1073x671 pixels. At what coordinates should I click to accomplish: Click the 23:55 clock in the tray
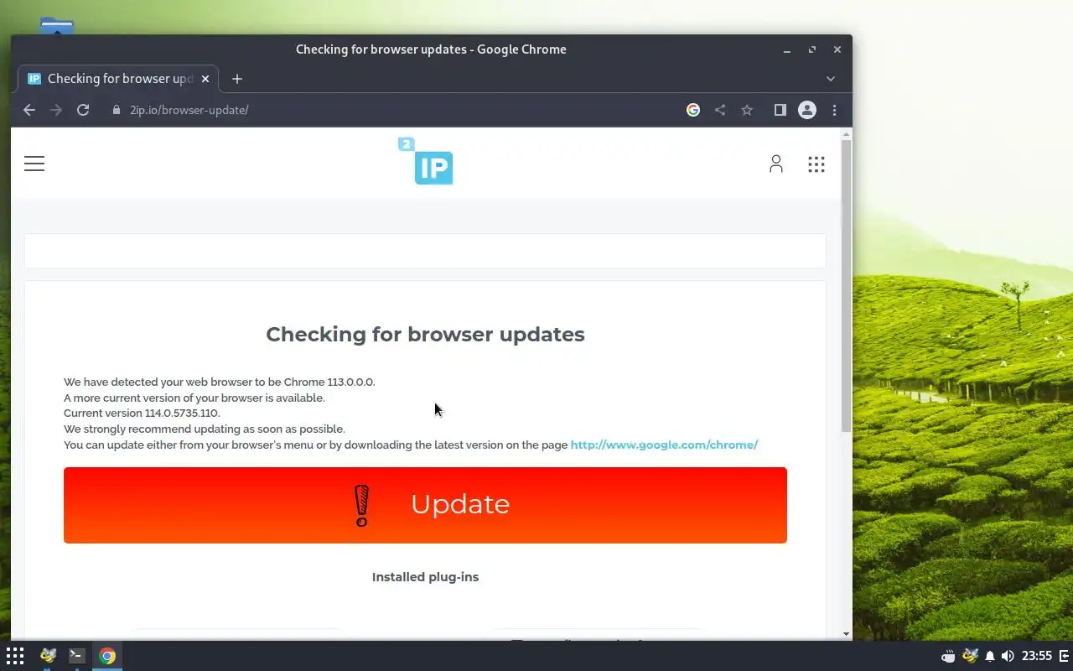point(1037,656)
